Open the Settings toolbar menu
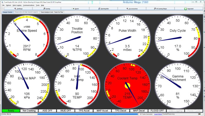 [x=18, y=9]
